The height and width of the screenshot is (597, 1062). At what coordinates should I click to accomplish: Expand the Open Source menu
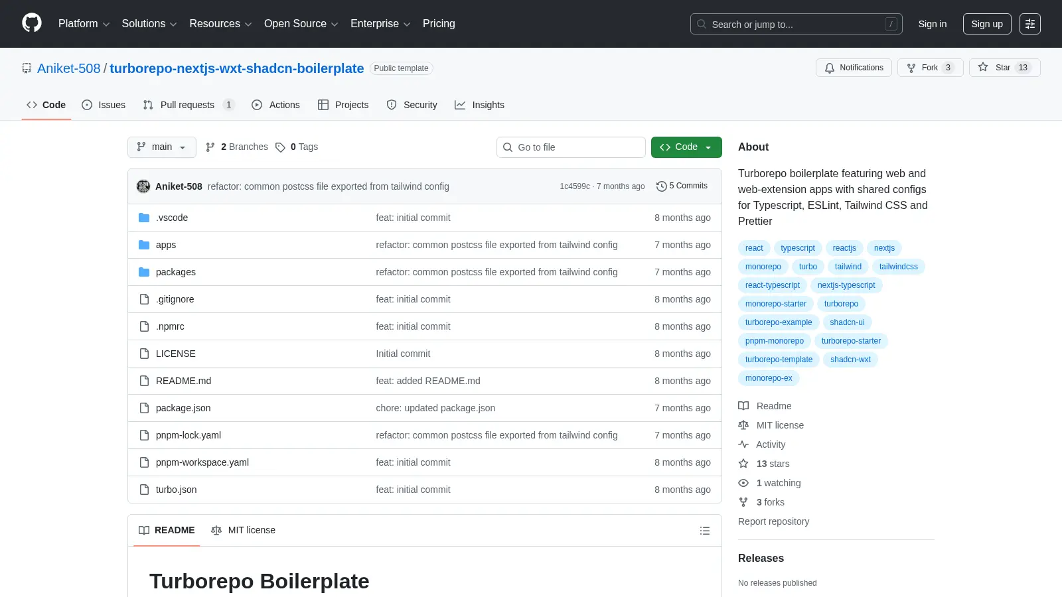301,24
